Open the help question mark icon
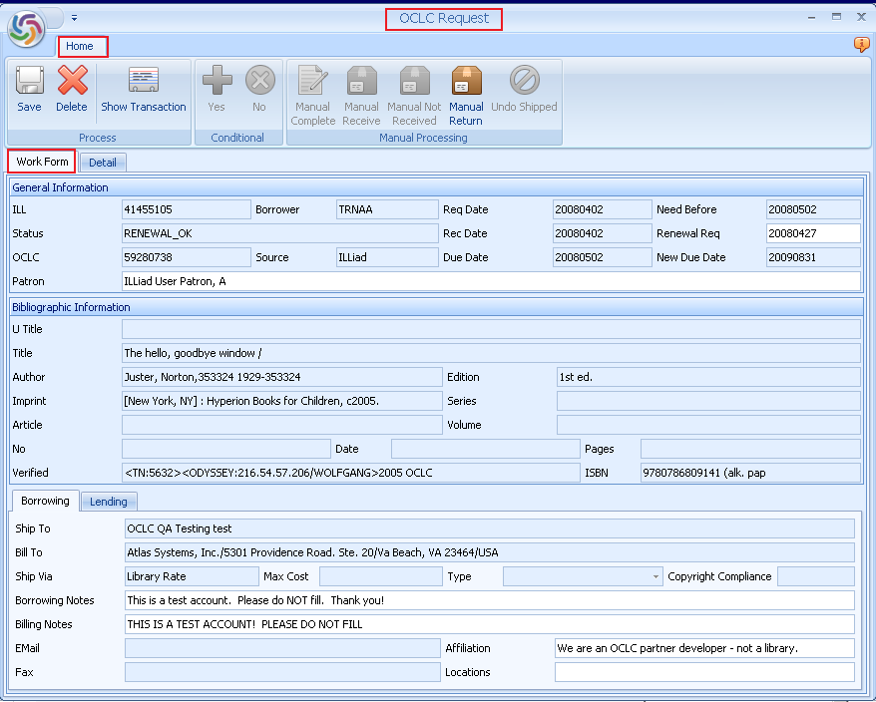Screen dimensions: 876x702 click(x=861, y=45)
